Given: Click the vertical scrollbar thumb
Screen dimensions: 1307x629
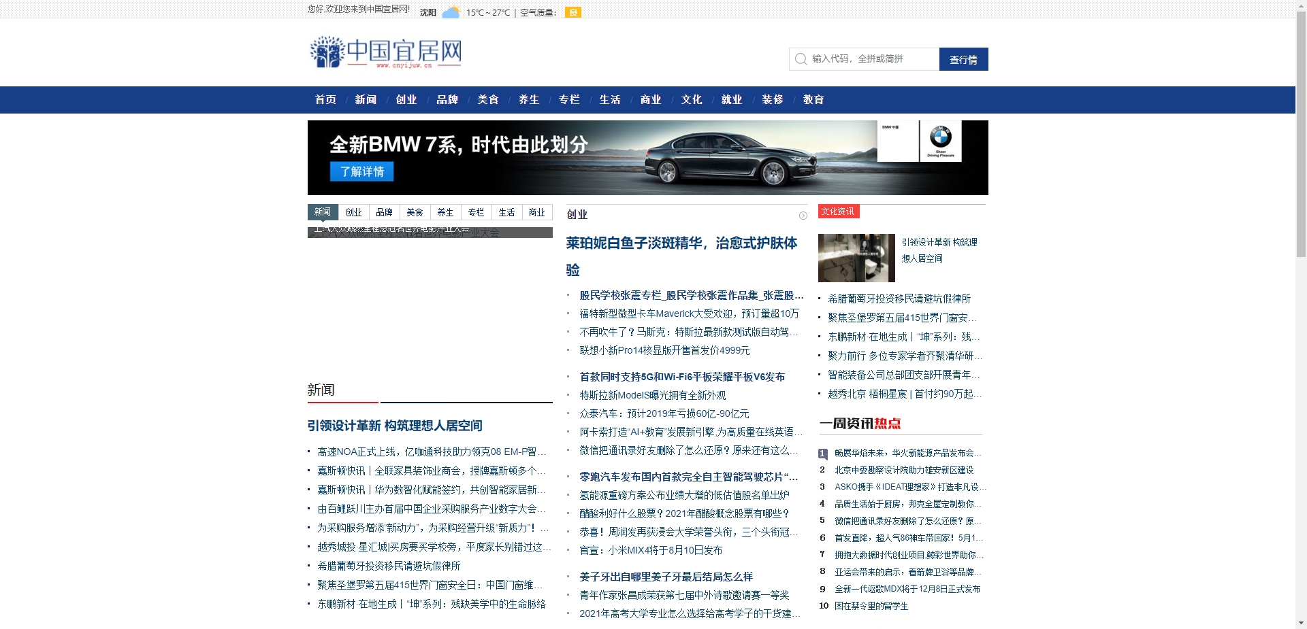Looking at the screenshot, I should (1301, 135).
